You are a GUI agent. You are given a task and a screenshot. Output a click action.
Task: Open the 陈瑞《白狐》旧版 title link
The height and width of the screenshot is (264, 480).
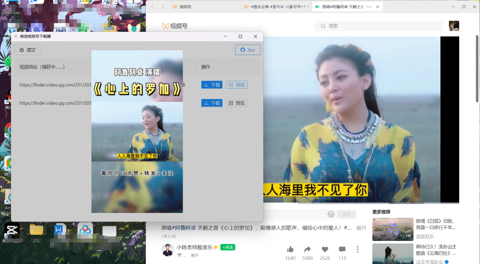pos(436,224)
